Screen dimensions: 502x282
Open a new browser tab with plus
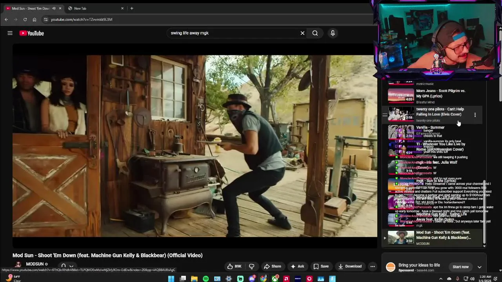[132, 8]
